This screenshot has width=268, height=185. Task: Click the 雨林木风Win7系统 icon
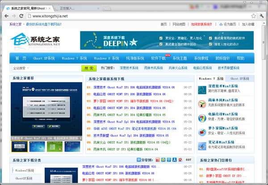(202, 103)
